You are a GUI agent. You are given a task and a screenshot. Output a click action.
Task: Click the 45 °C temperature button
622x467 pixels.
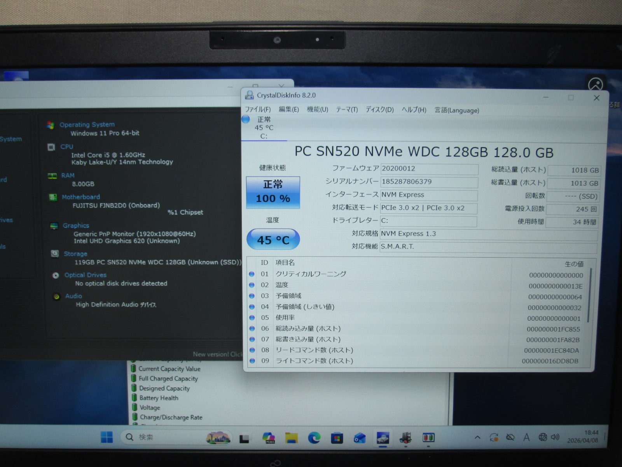coord(273,240)
